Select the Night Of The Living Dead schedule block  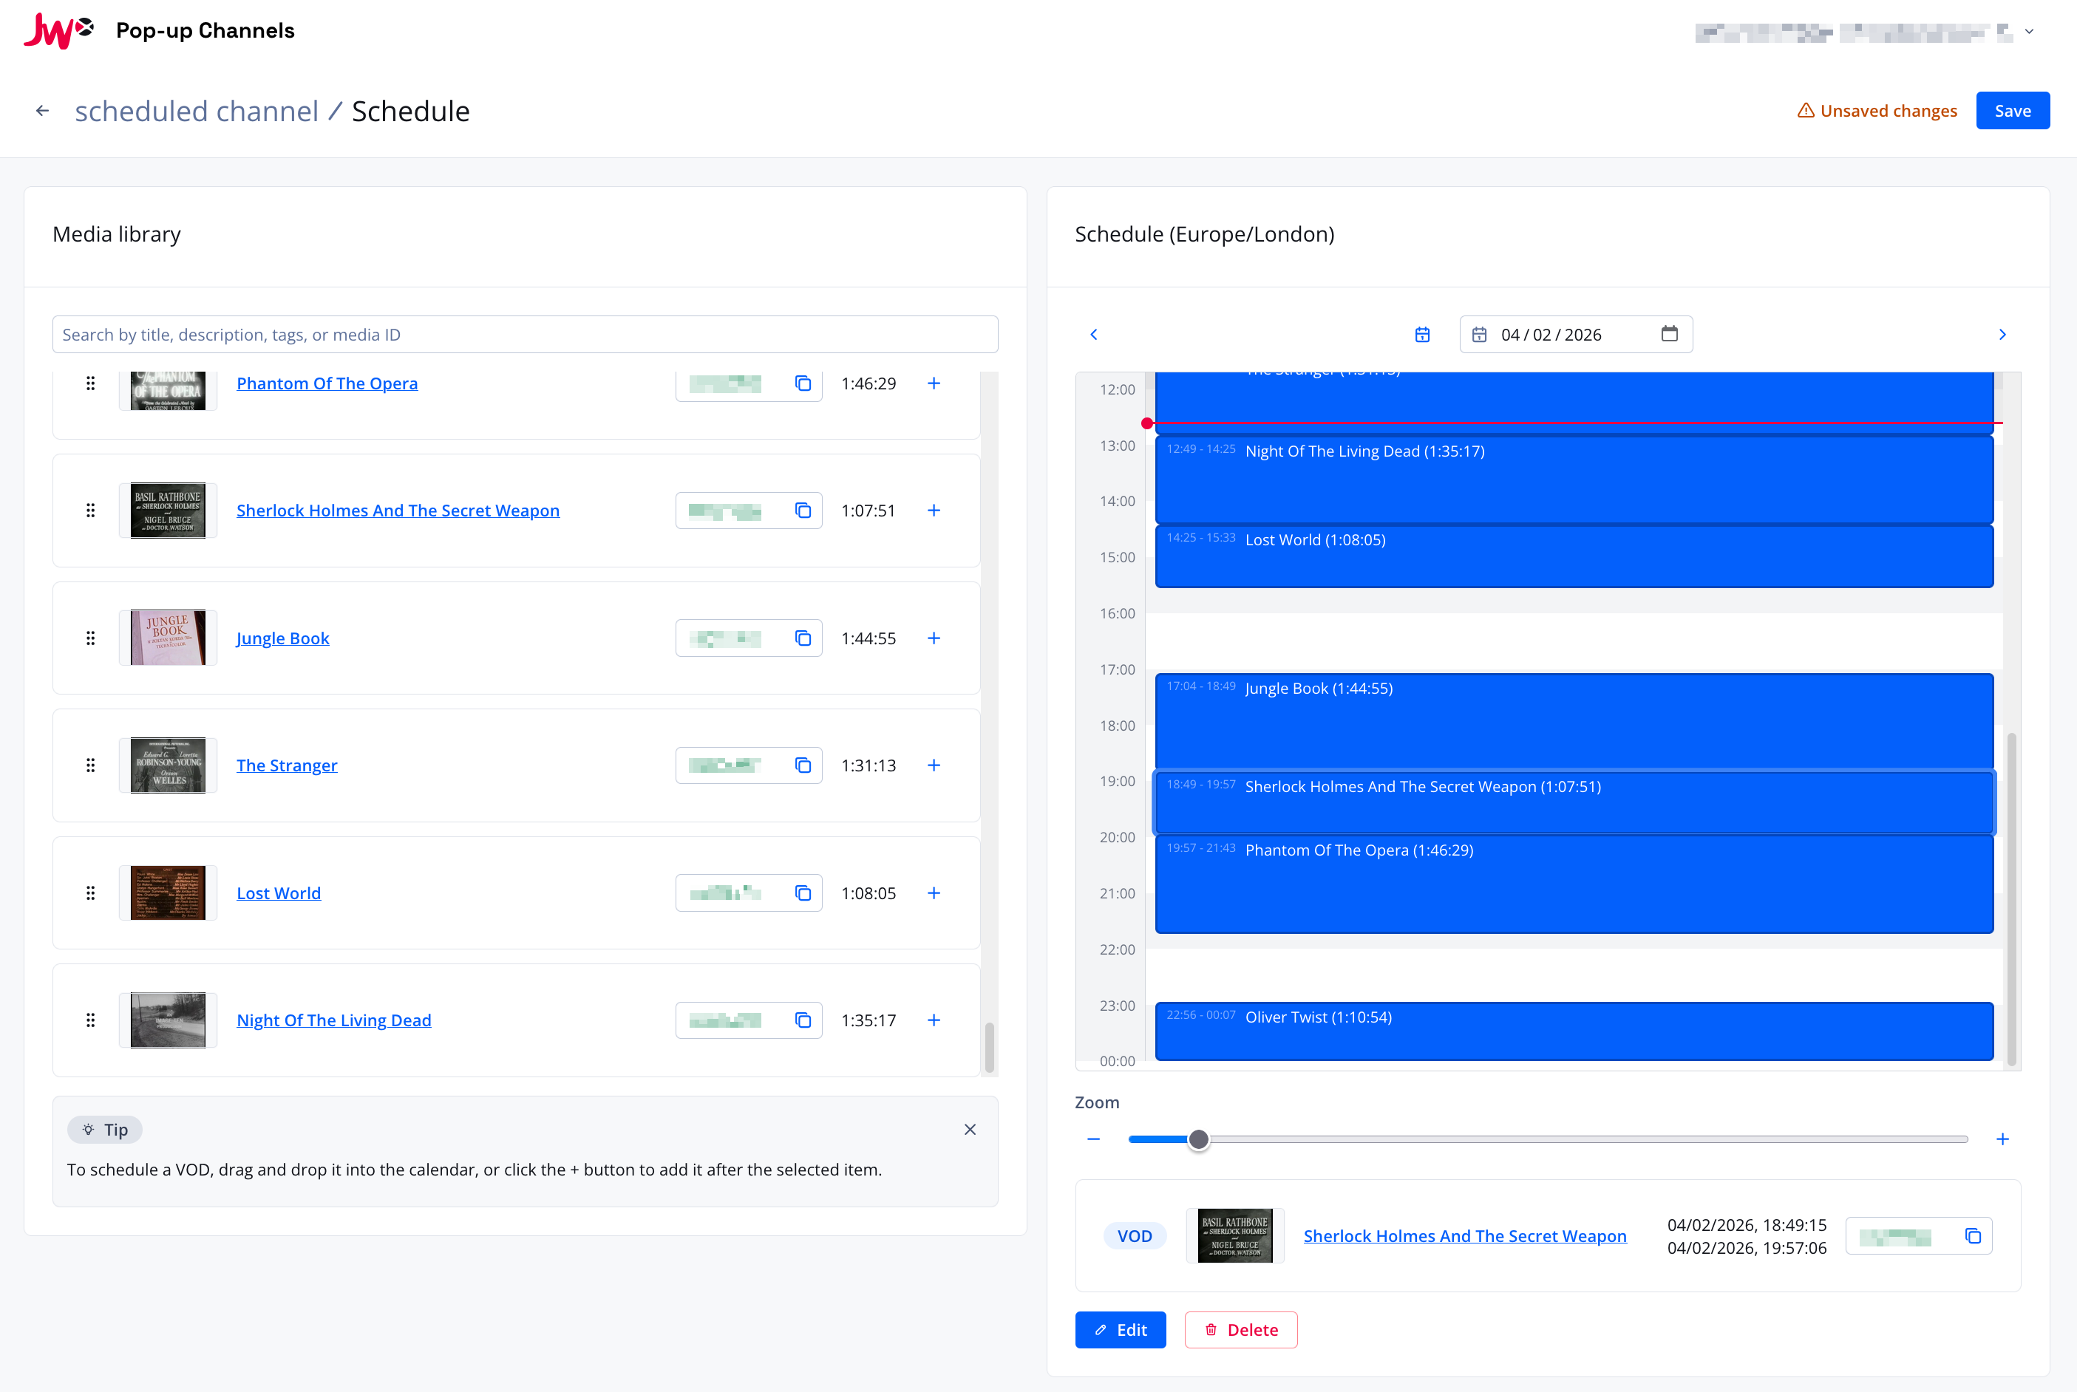pos(1574,480)
